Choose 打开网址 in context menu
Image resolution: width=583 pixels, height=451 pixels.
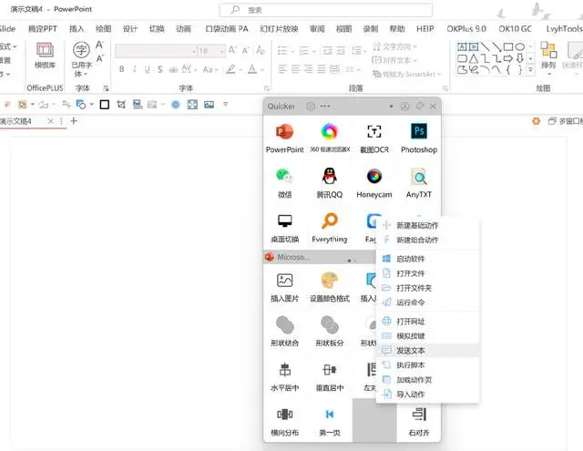(427, 322)
